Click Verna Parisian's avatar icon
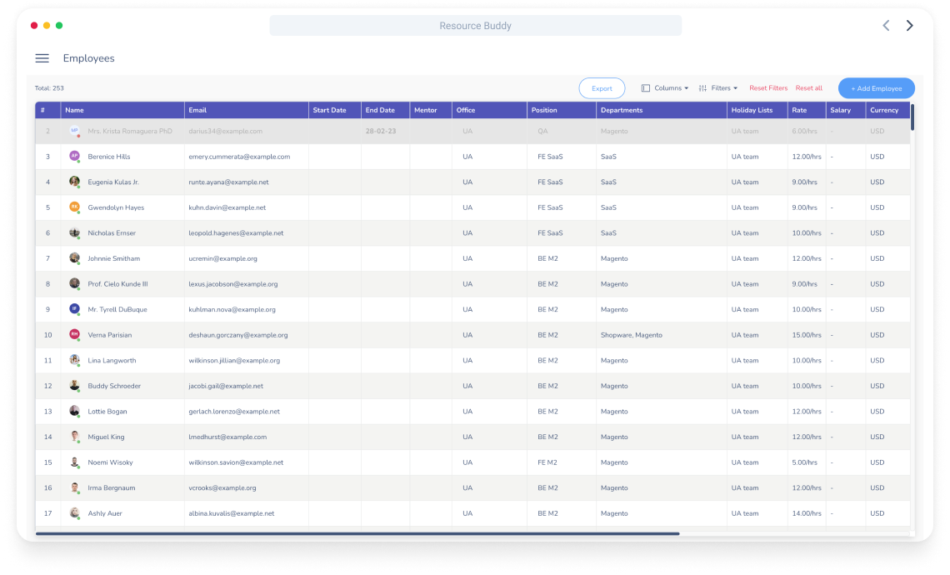 pyautogui.click(x=74, y=335)
